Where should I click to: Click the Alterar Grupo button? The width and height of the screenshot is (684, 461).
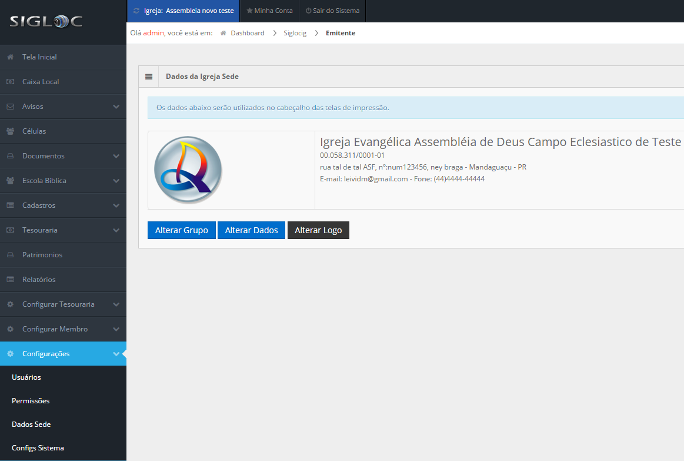(x=182, y=230)
